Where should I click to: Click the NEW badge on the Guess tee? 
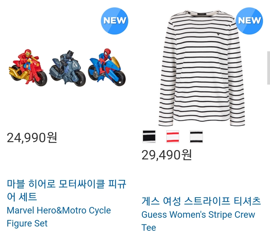pos(249,21)
